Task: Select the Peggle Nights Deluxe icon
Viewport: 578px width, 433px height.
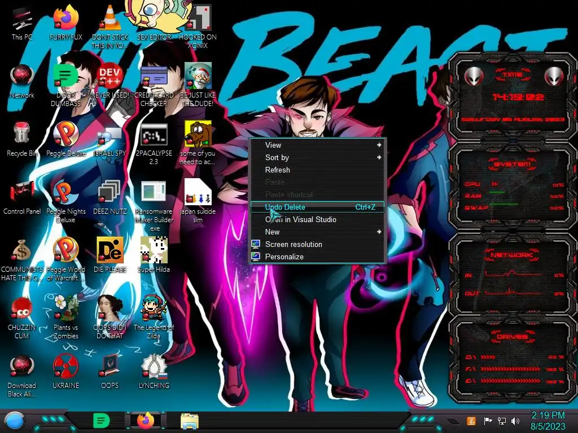Action: click(x=66, y=201)
